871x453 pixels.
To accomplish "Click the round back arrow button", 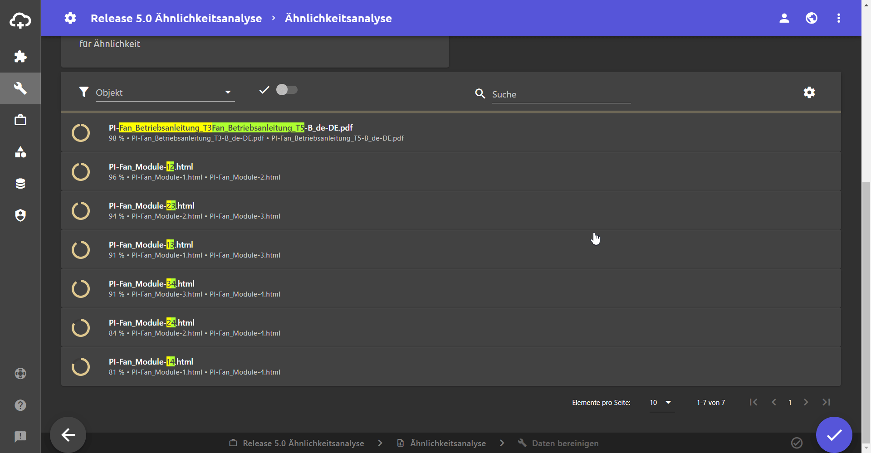I will (x=68, y=435).
